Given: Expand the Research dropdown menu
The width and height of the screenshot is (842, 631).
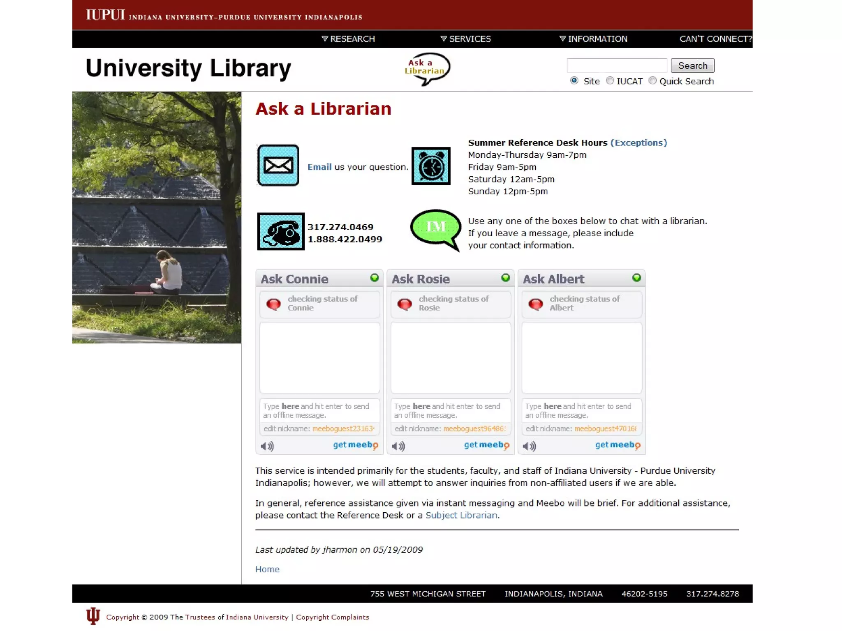Looking at the screenshot, I should click(x=348, y=39).
